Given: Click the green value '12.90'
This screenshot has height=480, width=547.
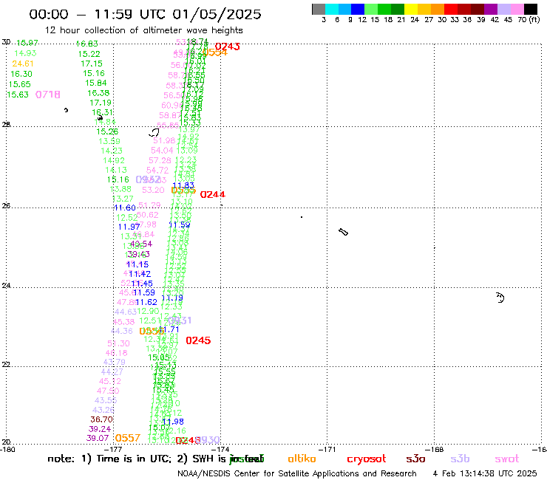Looking at the screenshot, I should pos(149,311).
